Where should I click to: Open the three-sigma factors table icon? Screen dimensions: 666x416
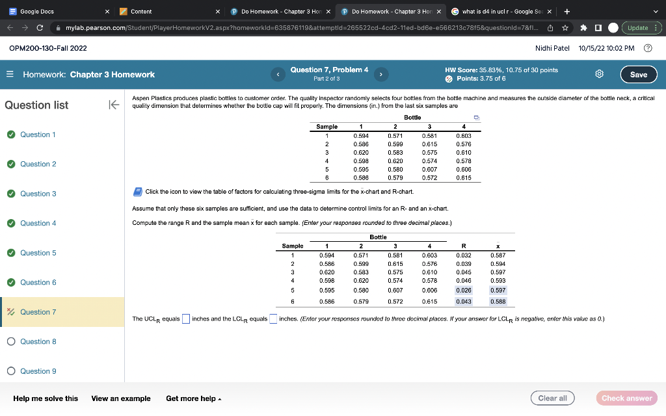137,191
